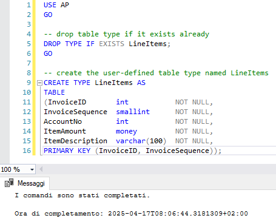276x224 pixels.
Task: Click the 'Ora di completamento' timestamp line
Action: point(131,214)
